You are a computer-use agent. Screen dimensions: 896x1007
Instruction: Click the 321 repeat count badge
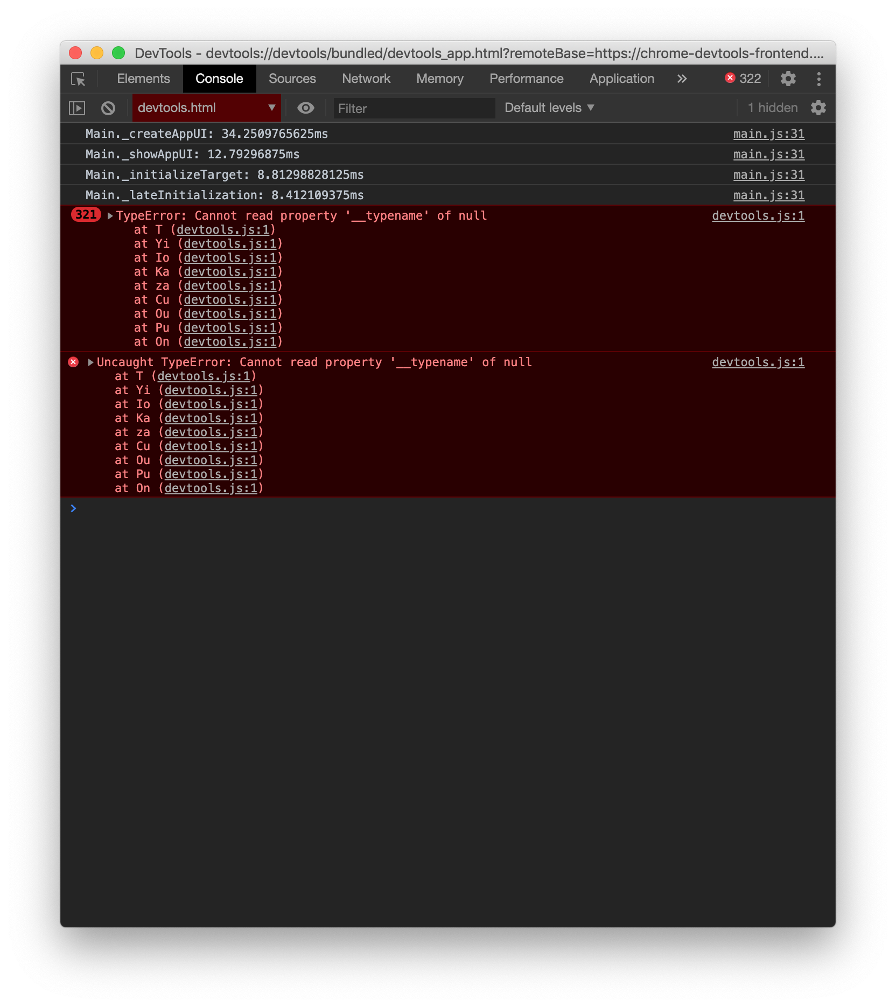click(86, 215)
